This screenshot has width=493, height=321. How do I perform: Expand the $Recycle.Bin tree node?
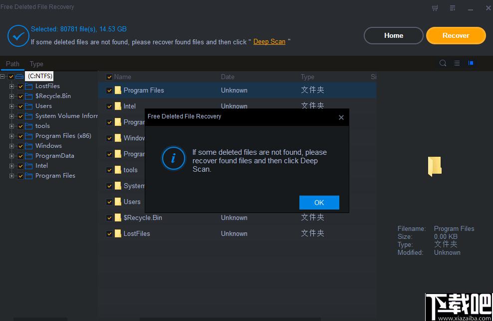tap(11, 96)
